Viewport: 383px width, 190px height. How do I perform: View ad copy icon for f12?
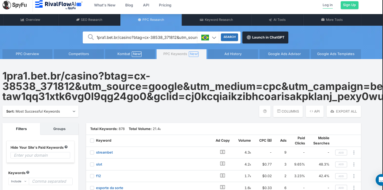222,176
